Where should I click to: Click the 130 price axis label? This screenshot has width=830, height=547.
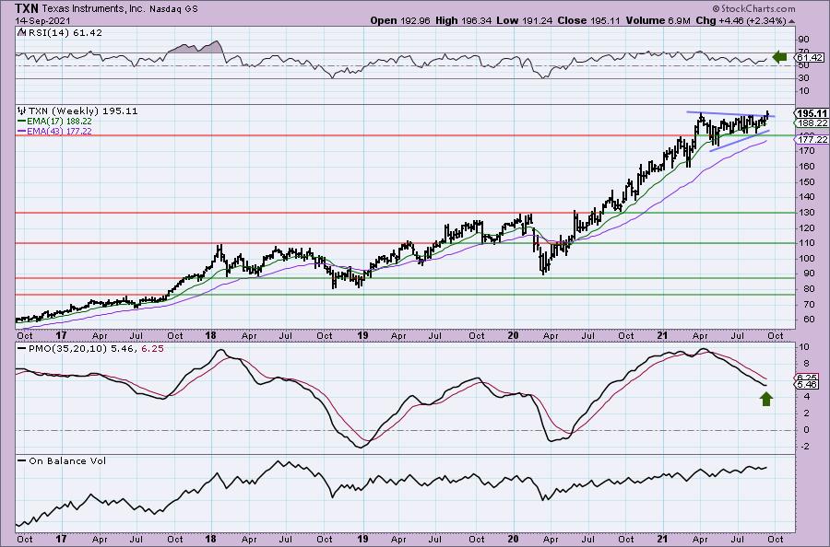pos(807,213)
